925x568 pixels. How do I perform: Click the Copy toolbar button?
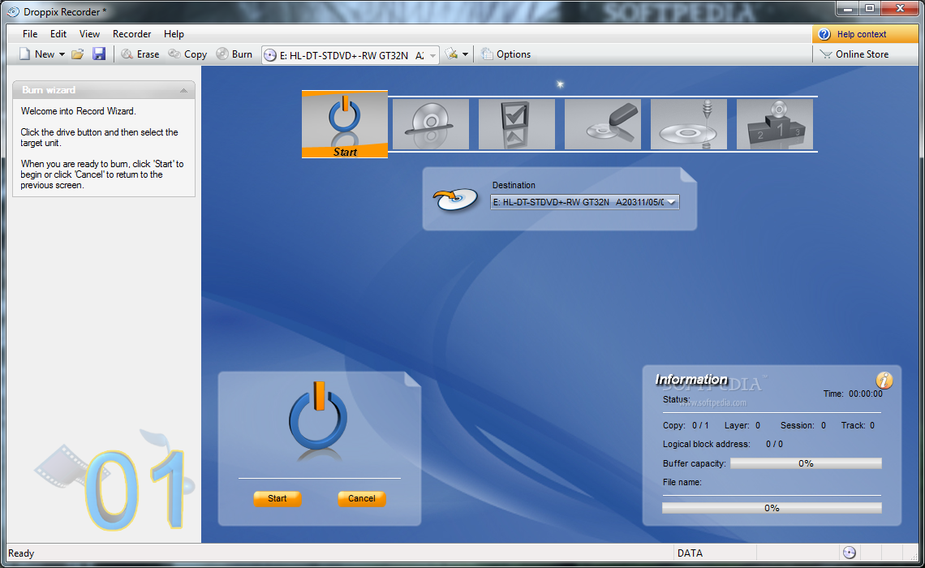point(187,54)
